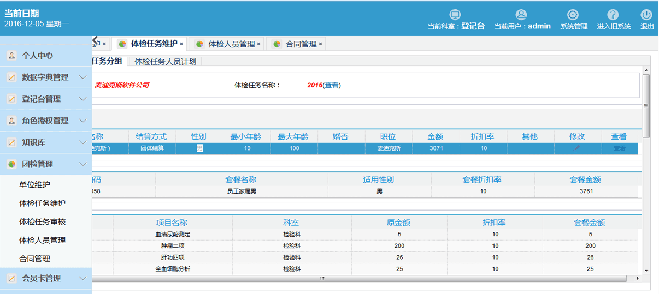
Task: Open 体检任务审核 menu item
Action: coord(42,221)
